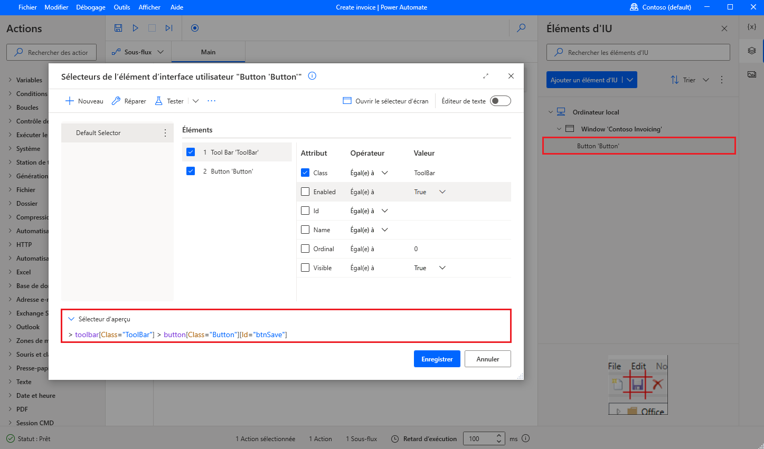
Task: Run the flow with the play icon
Action: pyautogui.click(x=135, y=28)
